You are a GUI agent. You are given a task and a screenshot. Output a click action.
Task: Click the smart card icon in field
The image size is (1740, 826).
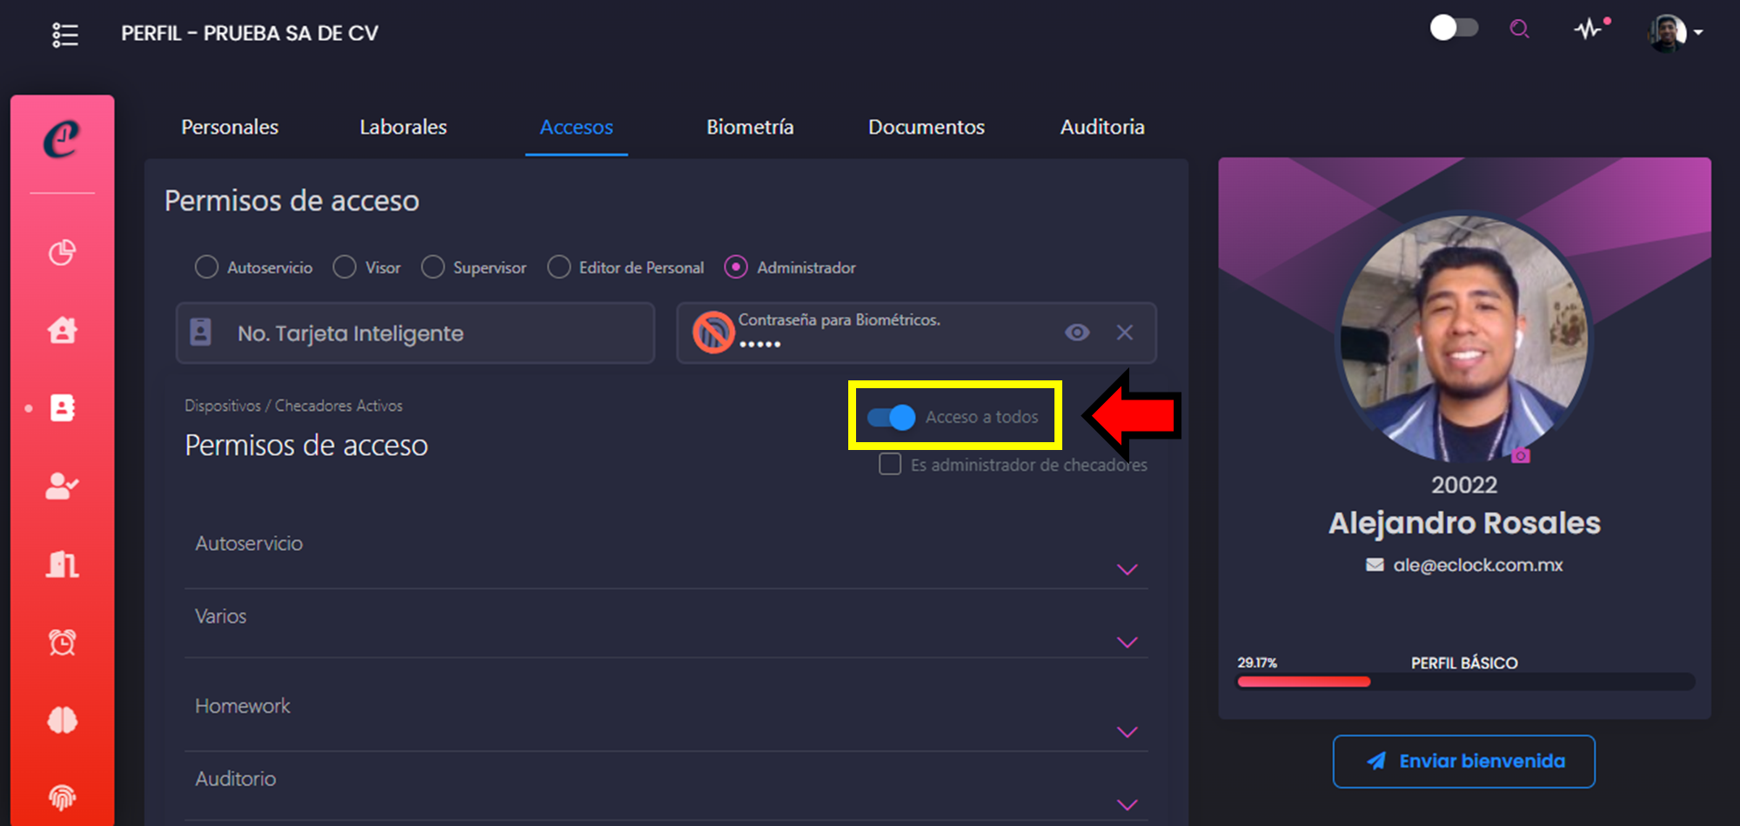[x=201, y=332]
